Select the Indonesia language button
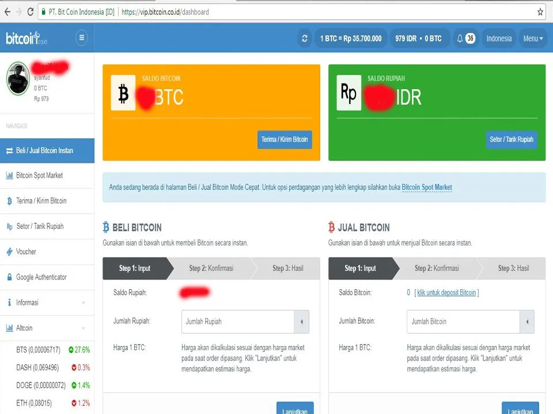The width and height of the screenshot is (553, 414). [499, 39]
